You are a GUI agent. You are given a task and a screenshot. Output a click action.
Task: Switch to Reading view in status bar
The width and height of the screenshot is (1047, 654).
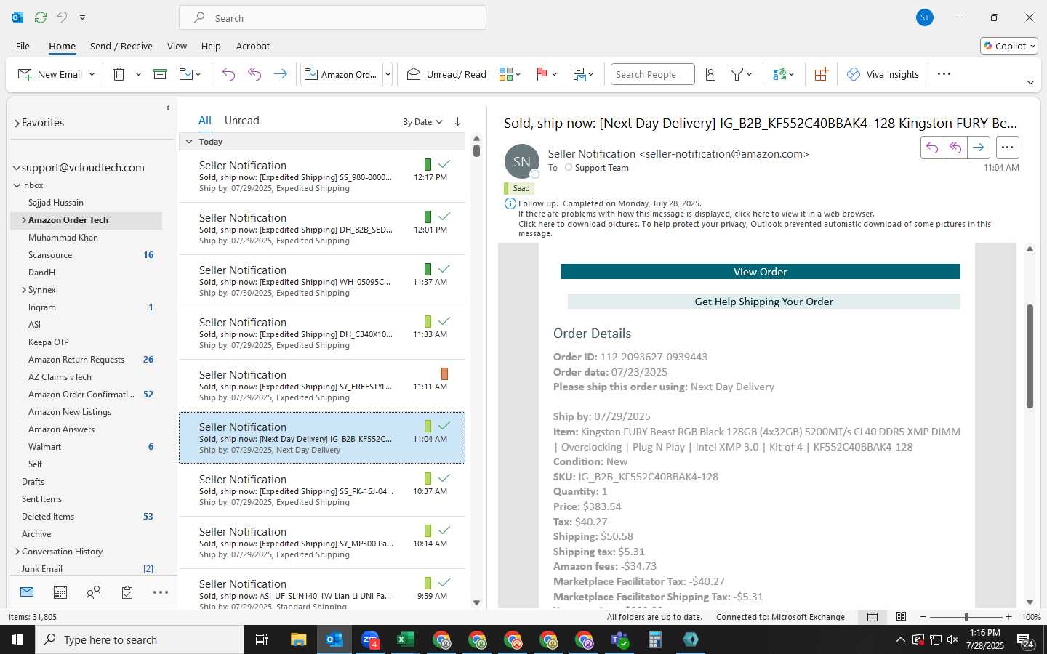click(x=902, y=617)
